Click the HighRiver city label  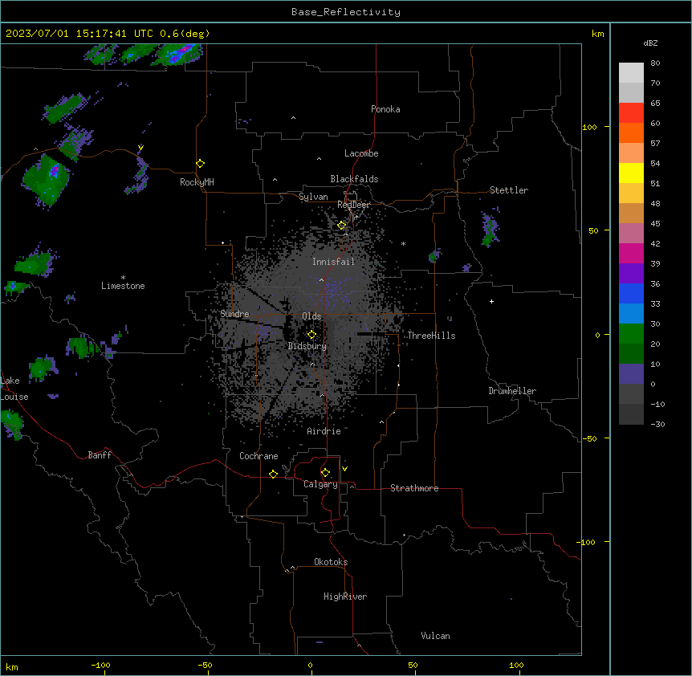(x=345, y=597)
